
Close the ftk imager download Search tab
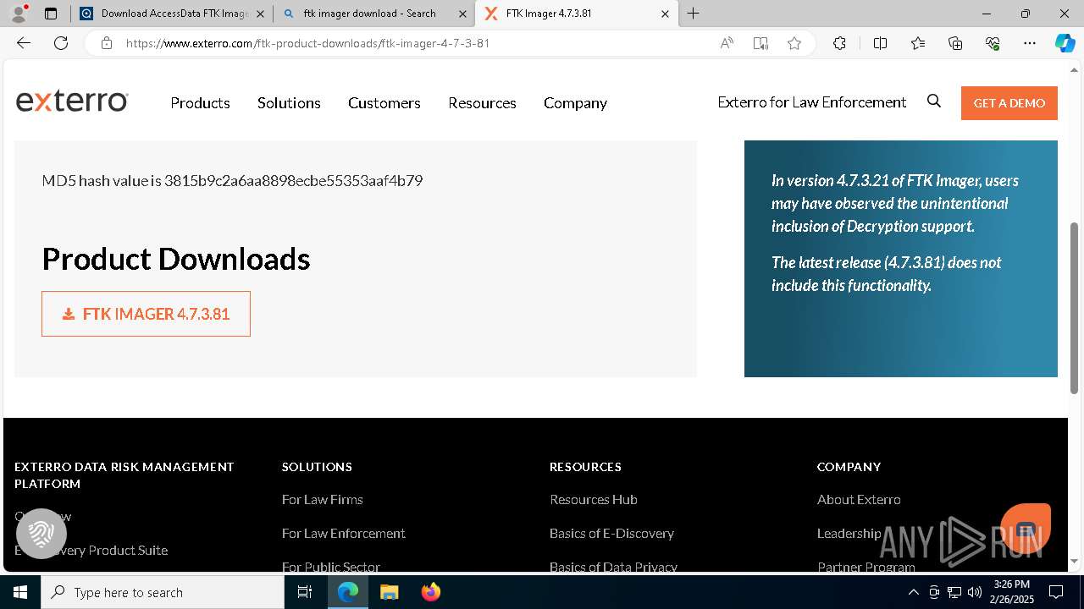462,14
